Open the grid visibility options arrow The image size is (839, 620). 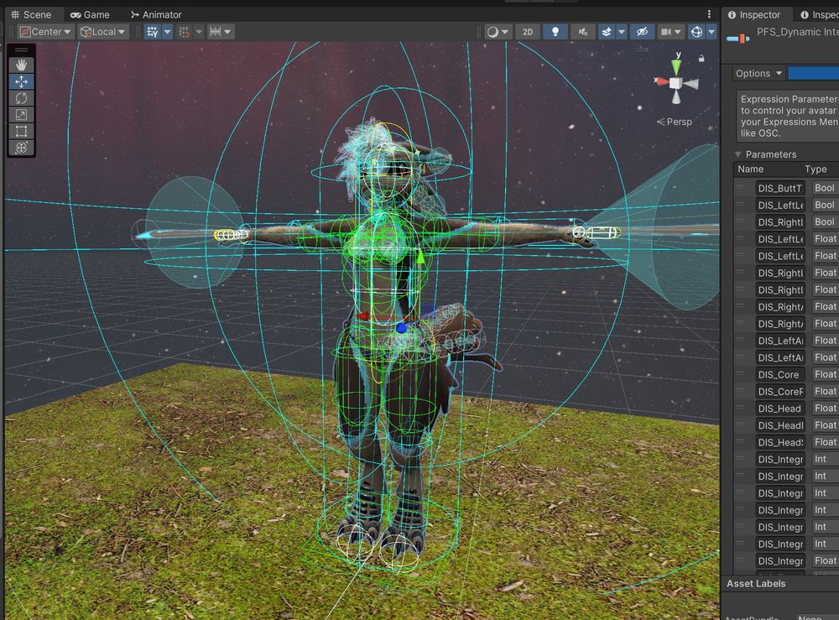(168, 32)
